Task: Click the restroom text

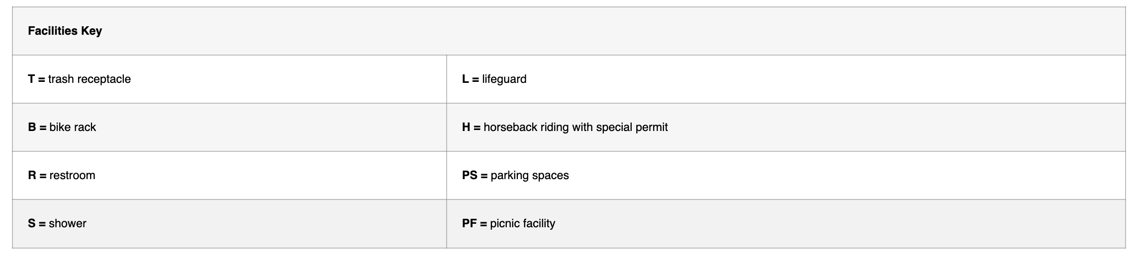Action: click(72, 175)
